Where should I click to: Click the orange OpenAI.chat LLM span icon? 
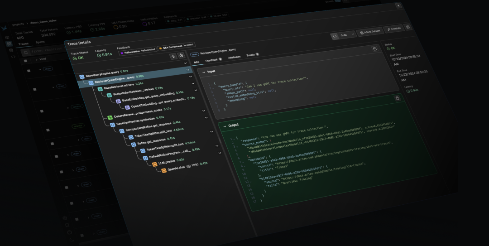(164, 170)
